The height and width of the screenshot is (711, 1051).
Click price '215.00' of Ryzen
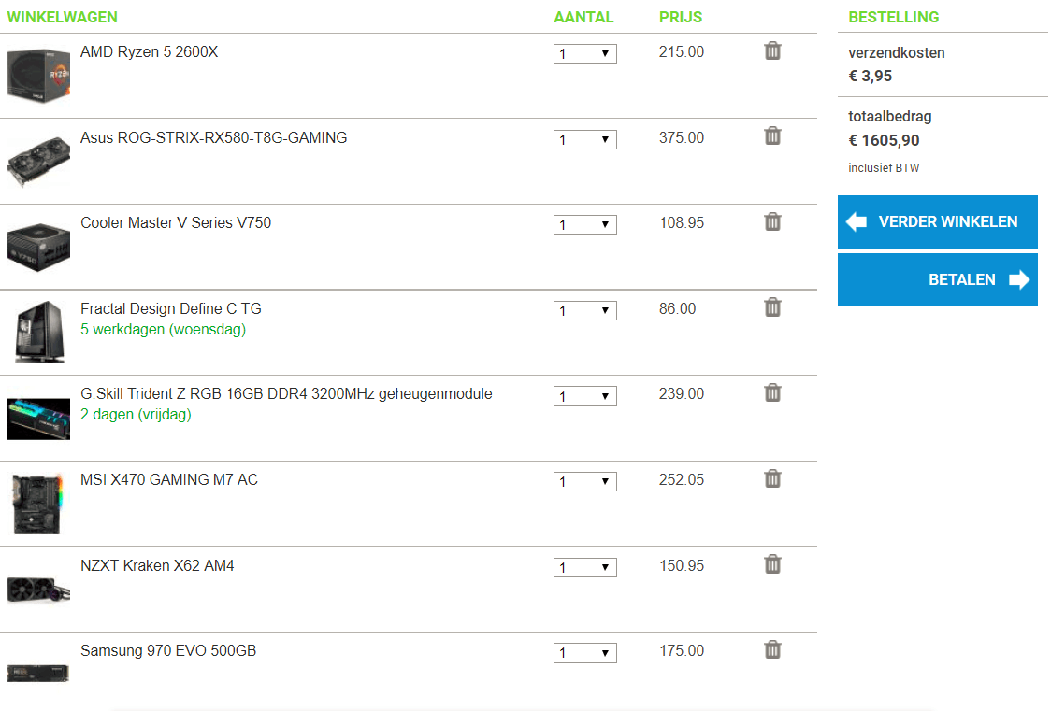(x=681, y=51)
